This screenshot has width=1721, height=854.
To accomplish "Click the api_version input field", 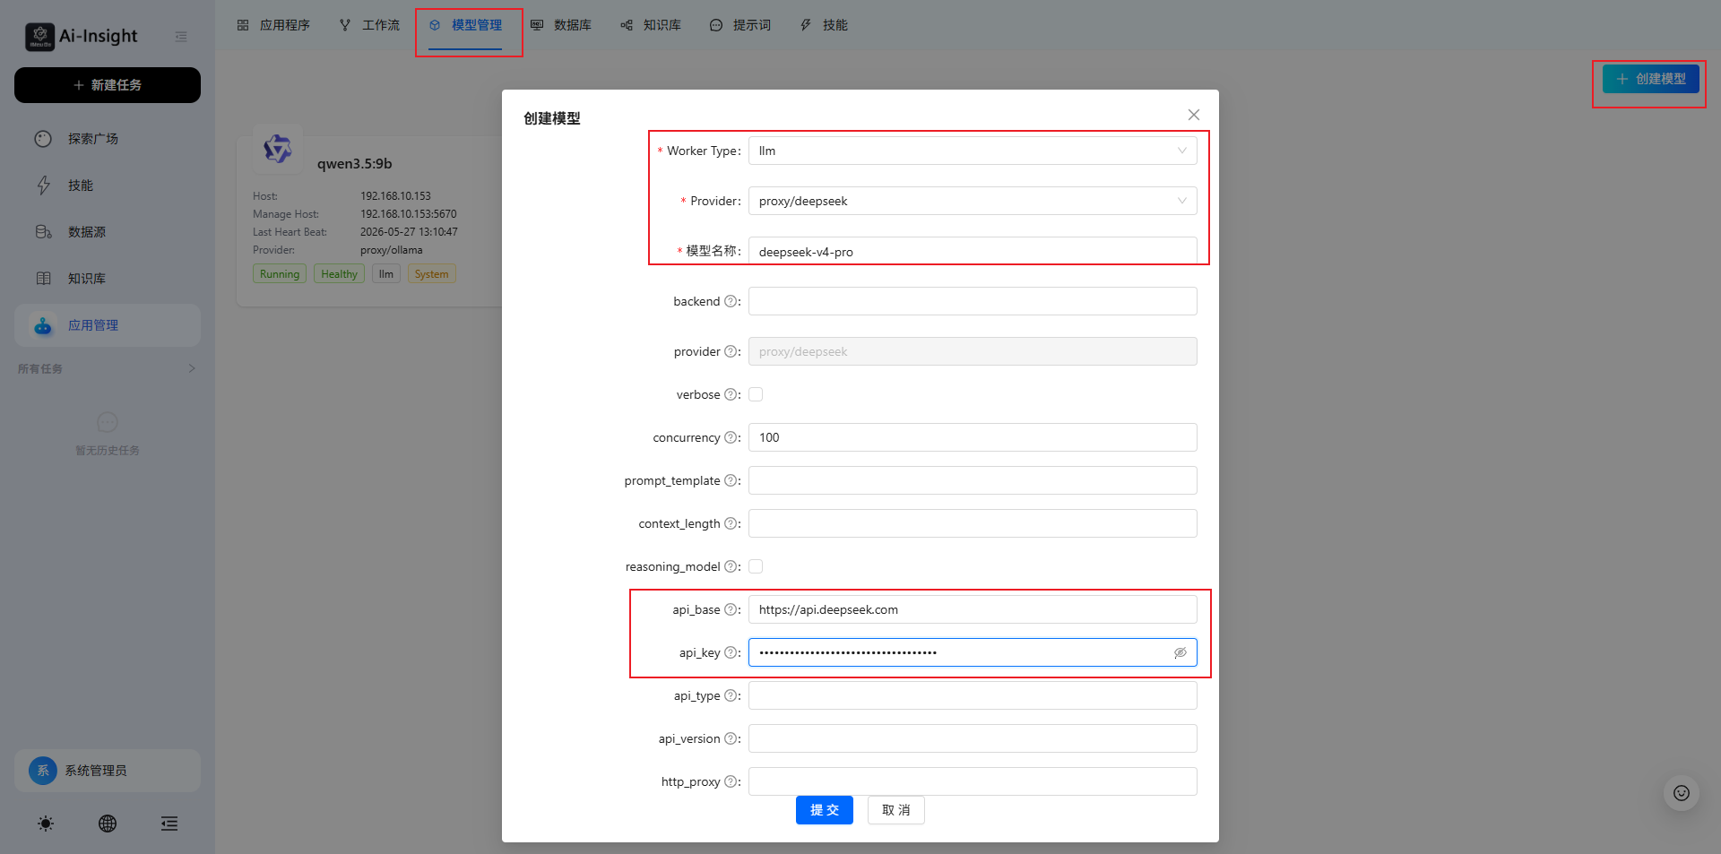I will coord(973,738).
